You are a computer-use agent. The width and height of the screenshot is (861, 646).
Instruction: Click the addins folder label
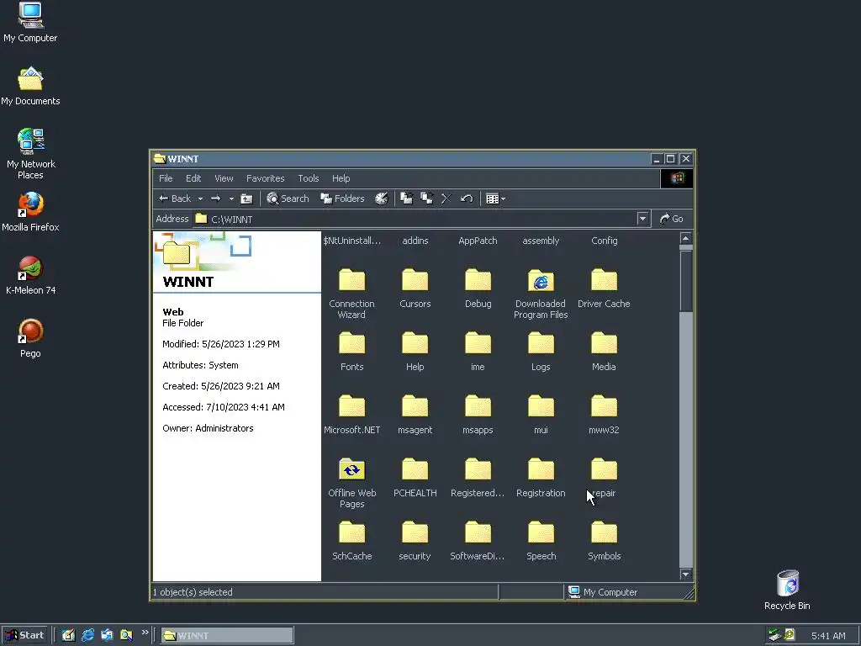[415, 241]
